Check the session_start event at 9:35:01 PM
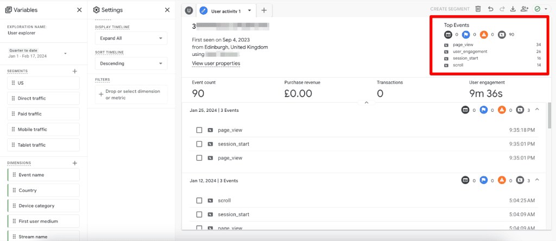The width and height of the screenshot is (556, 241). click(x=199, y=144)
